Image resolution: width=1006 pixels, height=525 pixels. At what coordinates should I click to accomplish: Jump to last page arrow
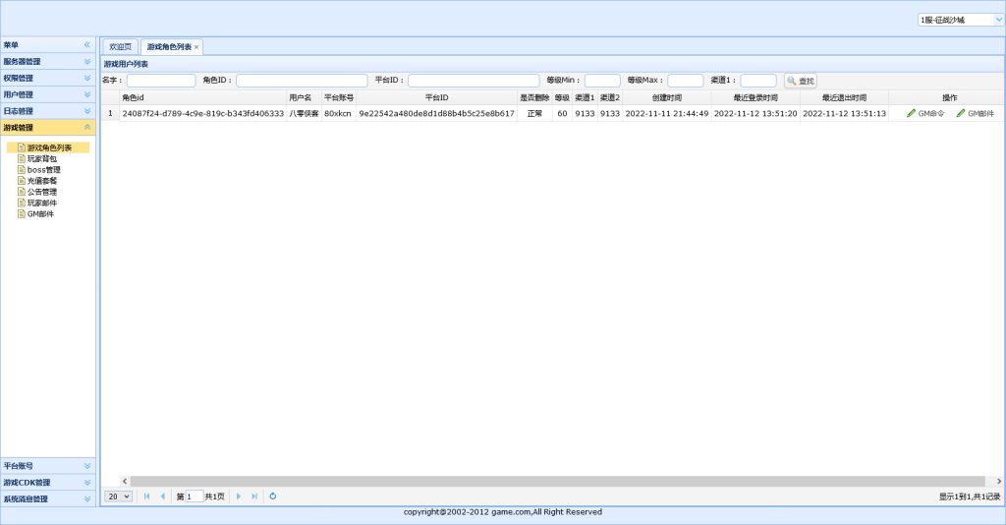coord(254,496)
